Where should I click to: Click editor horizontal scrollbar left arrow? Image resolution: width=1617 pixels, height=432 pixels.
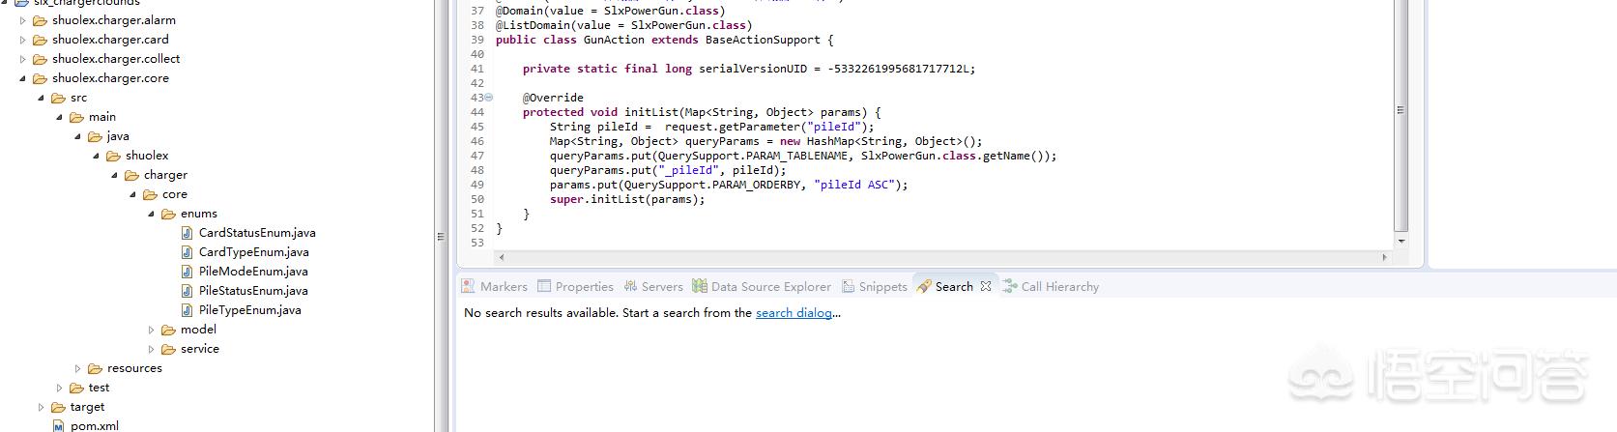(501, 257)
